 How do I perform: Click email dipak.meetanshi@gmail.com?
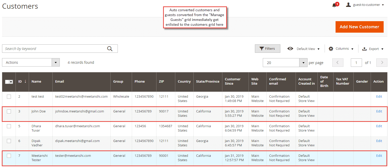pyautogui.click(x=77, y=141)
